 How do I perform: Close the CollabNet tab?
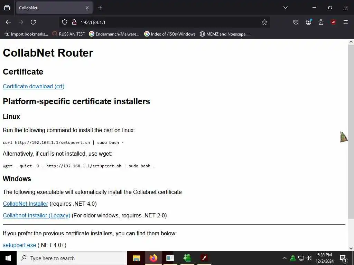(x=87, y=8)
